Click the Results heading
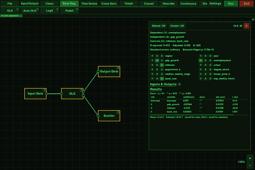 pyautogui.click(x=156, y=89)
